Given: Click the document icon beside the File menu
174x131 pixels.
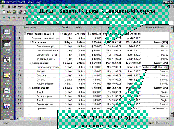Looking at the screenshot, I should (3, 7).
